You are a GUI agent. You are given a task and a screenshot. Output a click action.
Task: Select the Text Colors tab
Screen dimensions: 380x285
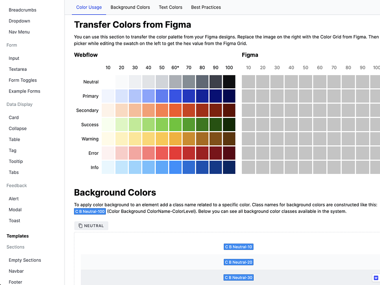171,7
